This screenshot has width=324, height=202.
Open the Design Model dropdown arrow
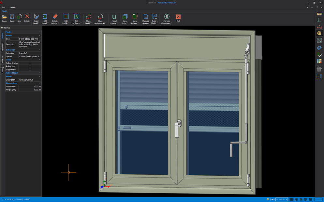coord(39,23)
